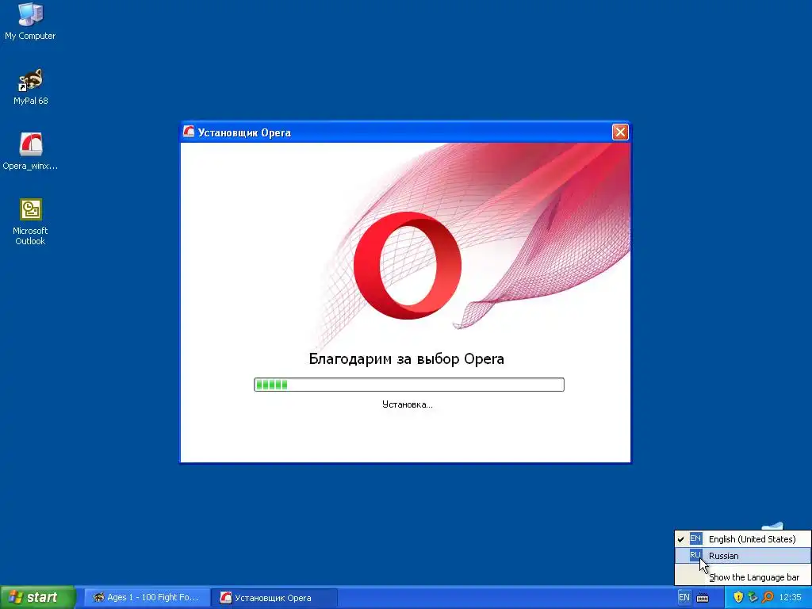Screen dimensions: 812x609
Task: Select Russian in the language menu
Action: (742, 556)
